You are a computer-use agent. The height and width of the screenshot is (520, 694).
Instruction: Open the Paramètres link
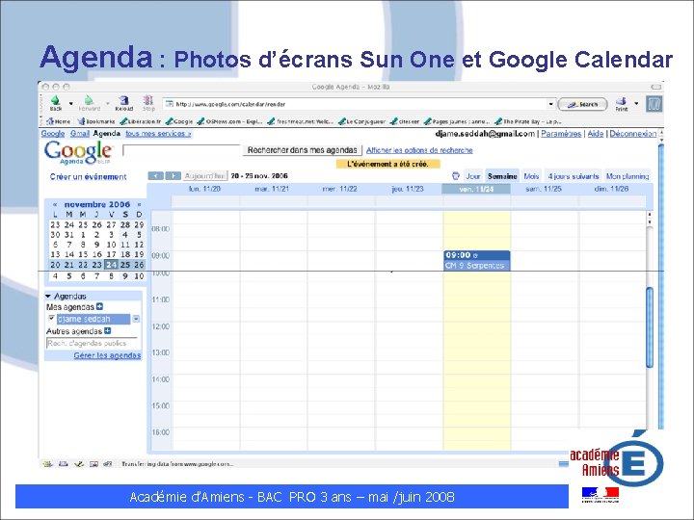coord(561,134)
